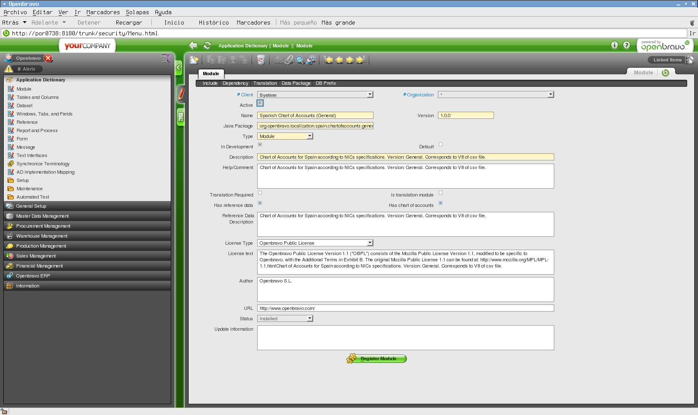Click the Linked Items button
698x415 pixels.
click(667, 60)
